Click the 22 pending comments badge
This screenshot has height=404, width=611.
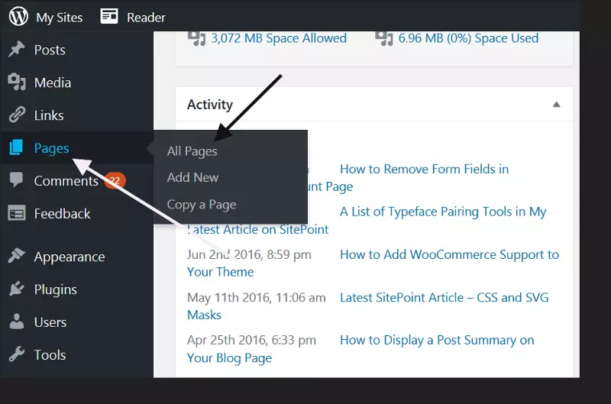114,180
